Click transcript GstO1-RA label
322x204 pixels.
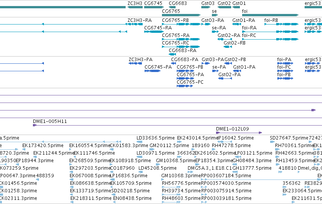[244, 20]
